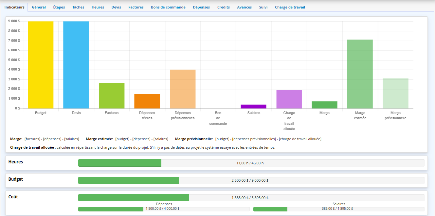Click the Salaires cost progress bar
435x216 pixels.
coord(339,209)
